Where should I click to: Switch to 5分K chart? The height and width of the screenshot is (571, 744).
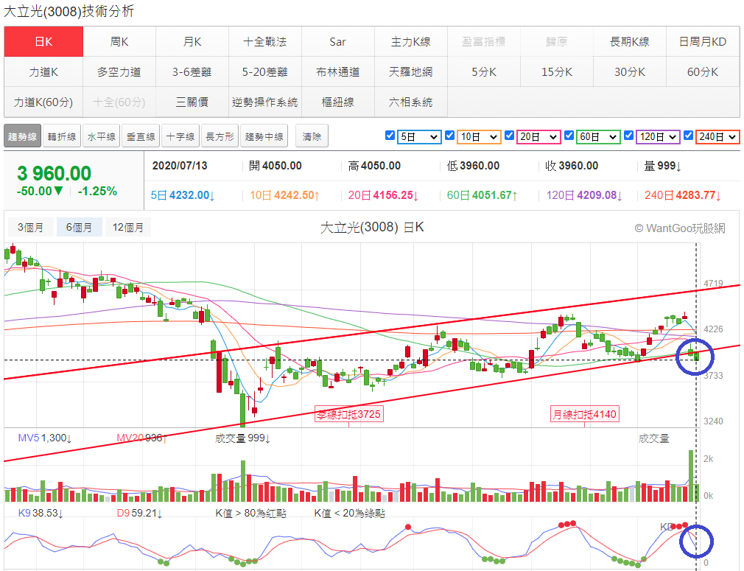(484, 71)
